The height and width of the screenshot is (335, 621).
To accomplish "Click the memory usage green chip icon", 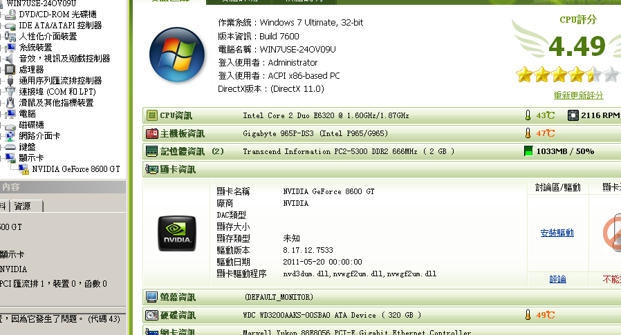I will click(x=528, y=151).
